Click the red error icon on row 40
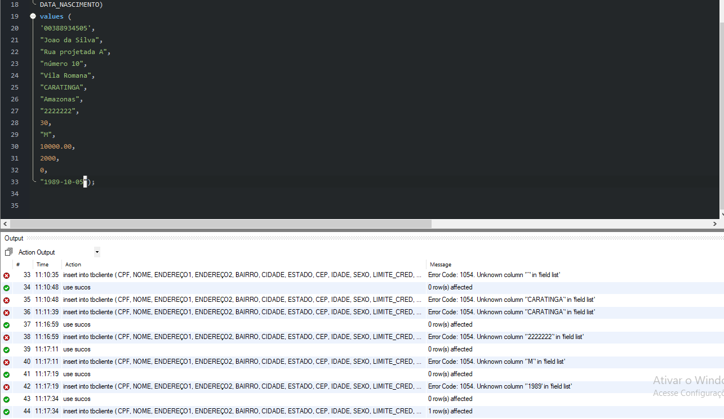This screenshot has width=724, height=419. pos(6,362)
